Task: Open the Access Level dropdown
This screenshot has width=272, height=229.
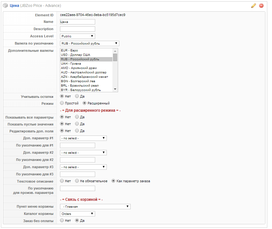Action: click(77, 36)
